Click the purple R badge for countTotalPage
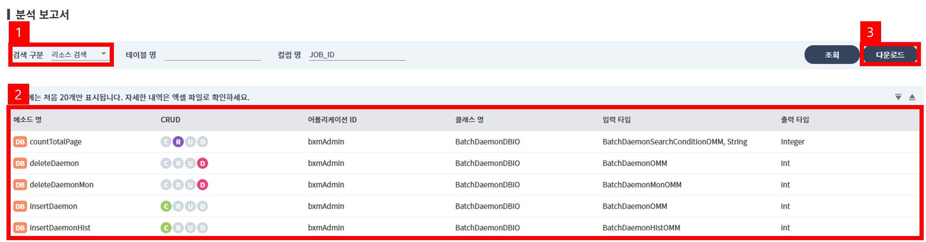Screen dimensions: 926x242 tap(178, 142)
